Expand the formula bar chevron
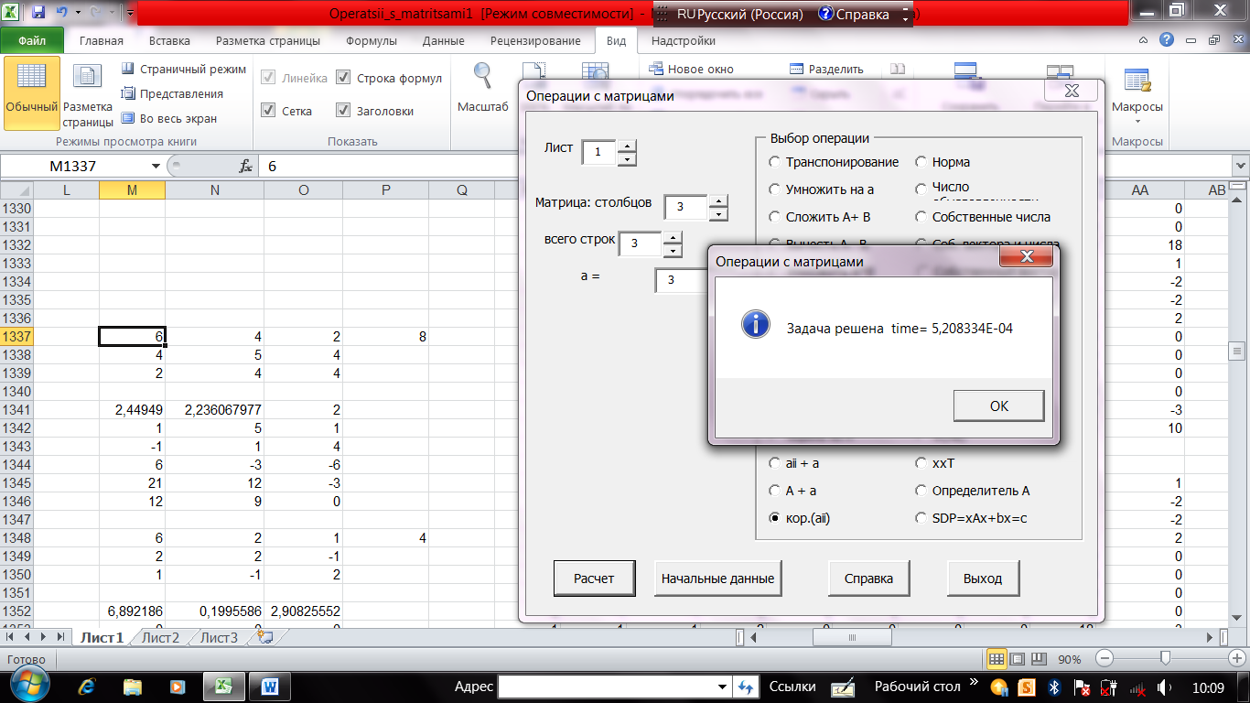The width and height of the screenshot is (1250, 703). point(1240,167)
